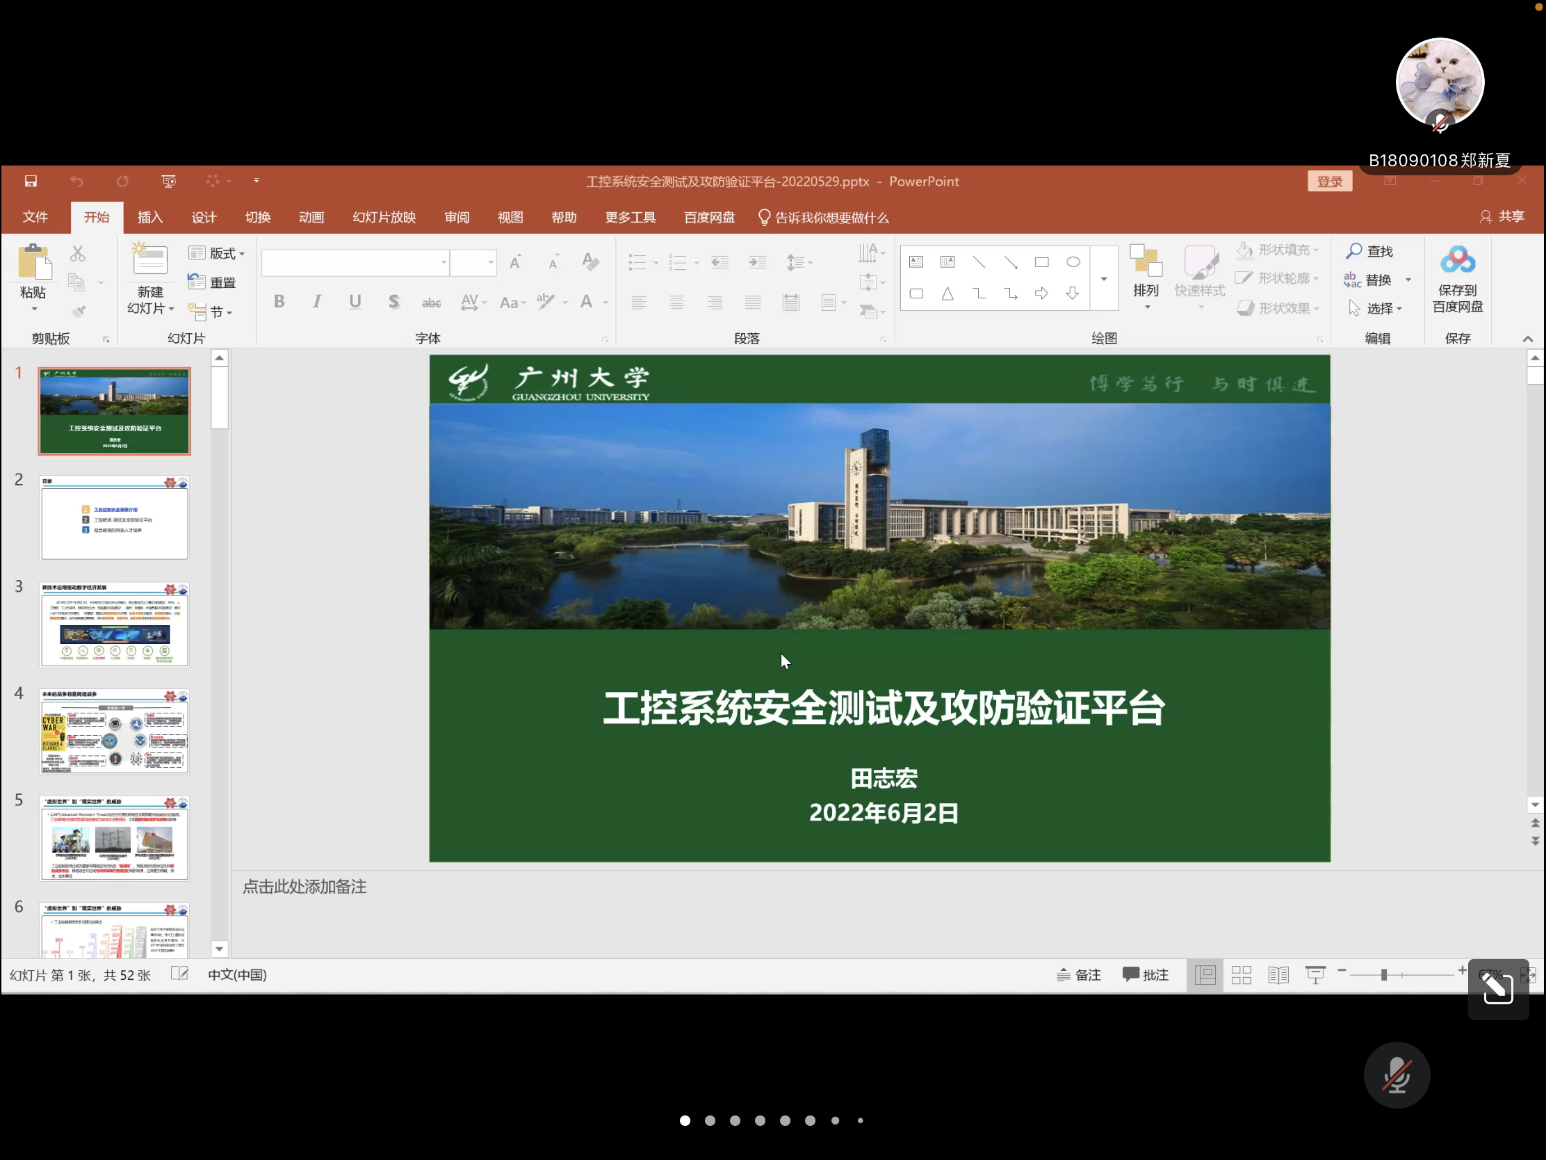This screenshot has width=1546, height=1160.
Task: Open the font name combo box
Action: 355,263
